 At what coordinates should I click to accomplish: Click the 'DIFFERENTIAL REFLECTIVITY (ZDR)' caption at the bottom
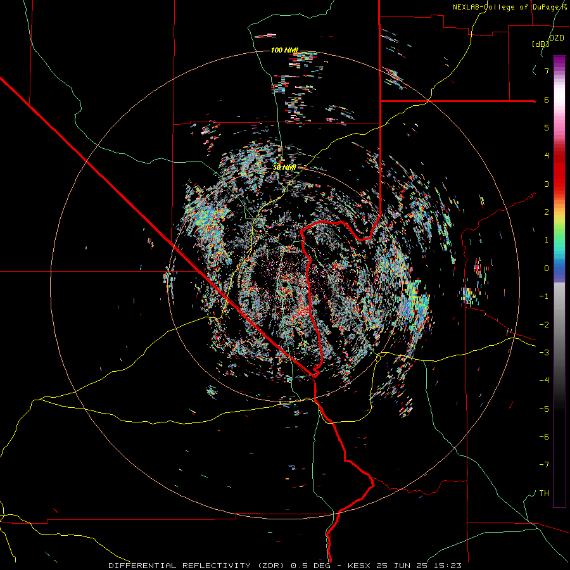[x=197, y=566]
